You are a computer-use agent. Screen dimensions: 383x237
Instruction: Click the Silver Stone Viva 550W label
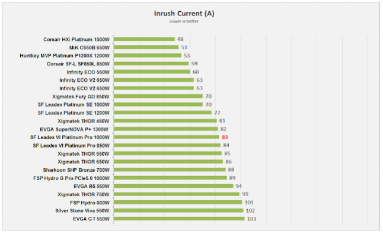[x=82, y=210]
